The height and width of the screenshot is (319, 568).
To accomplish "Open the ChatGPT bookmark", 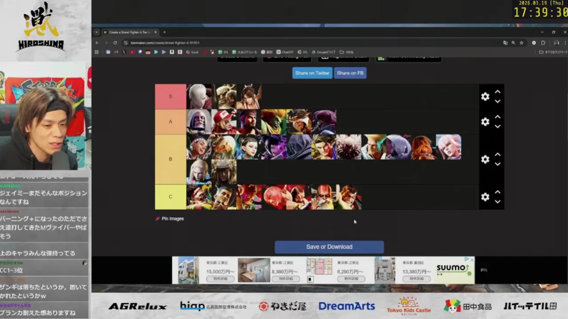I will (285, 52).
